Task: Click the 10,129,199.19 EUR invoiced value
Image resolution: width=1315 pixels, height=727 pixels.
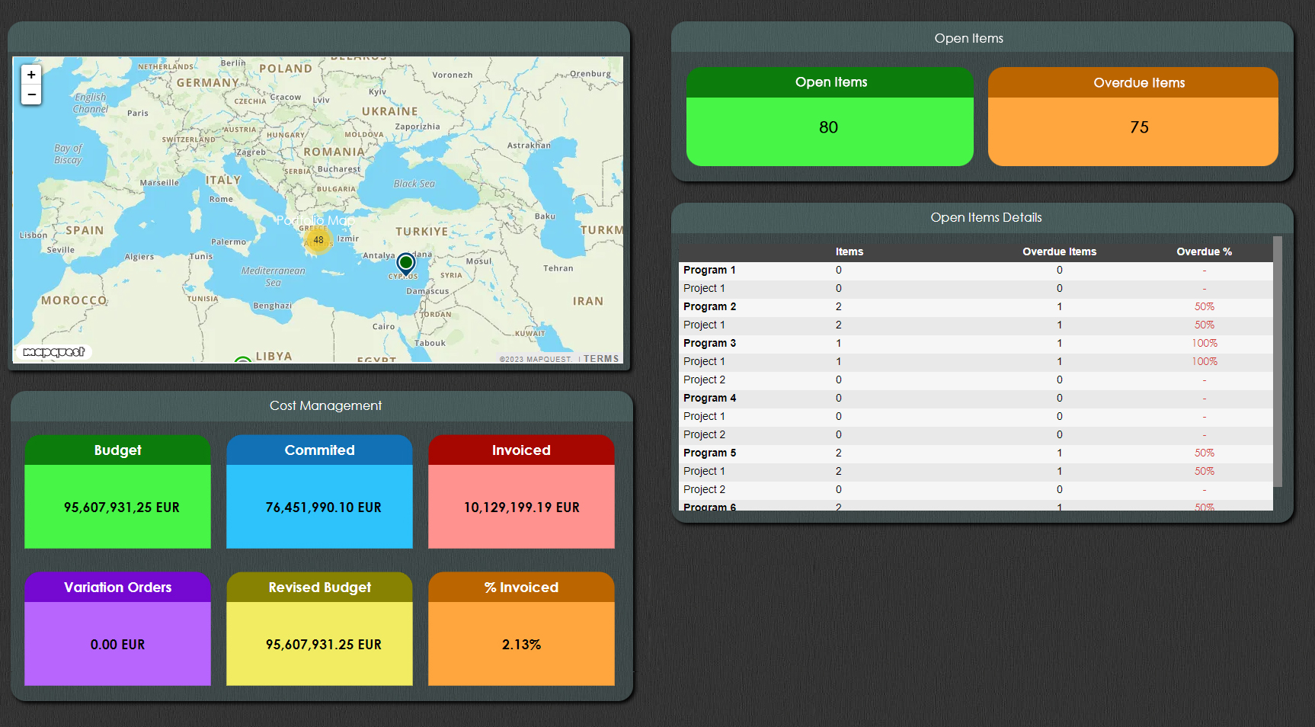Action: (x=522, y=508)
